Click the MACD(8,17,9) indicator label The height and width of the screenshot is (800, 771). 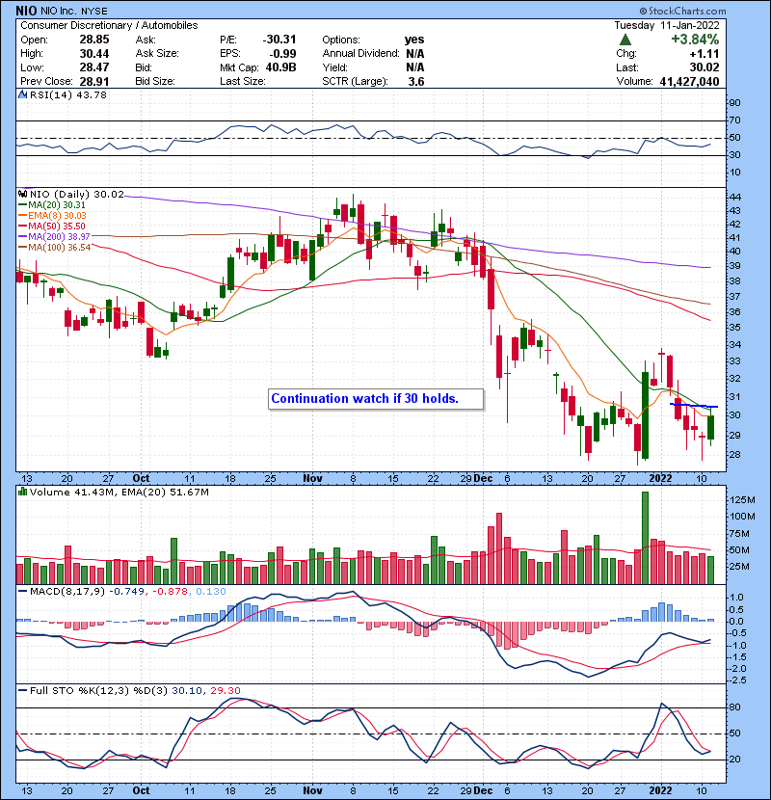tap(67, 592)
